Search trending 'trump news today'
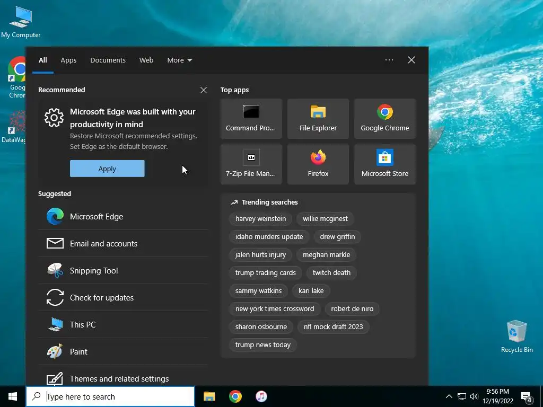 [x=263, y=344]
